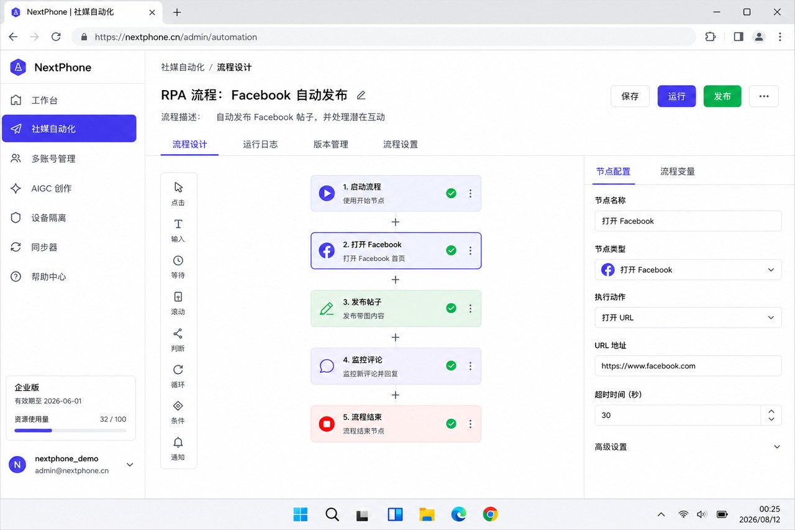Add a step between 启动流程 and 打开 Facebook
The width and height of the screenshot is (795, 530).
(x=396, y=222)
